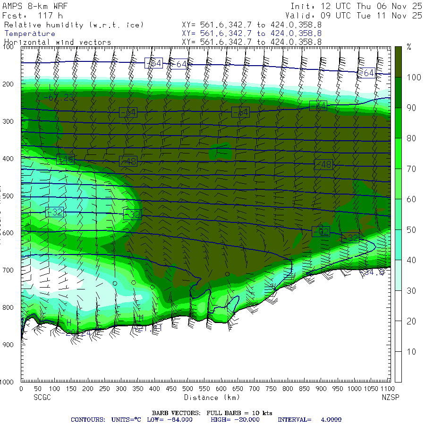Click the 'Relative humidity (w.r.t. ice)' label
This screenshot has height=425, width=425.
(74, 25)
